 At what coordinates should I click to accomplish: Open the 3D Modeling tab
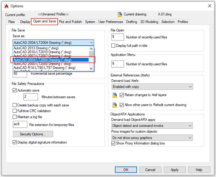[x=149, y=22]
